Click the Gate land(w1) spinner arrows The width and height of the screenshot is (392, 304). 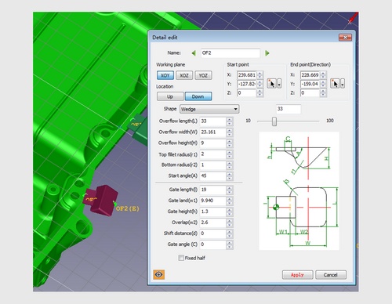point(230,201)
